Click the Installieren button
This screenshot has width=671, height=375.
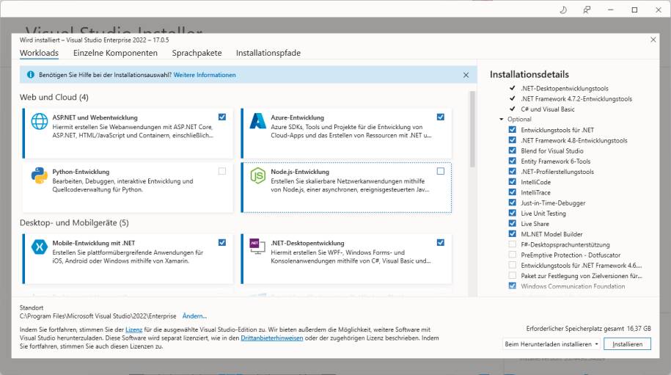point(627,343)
